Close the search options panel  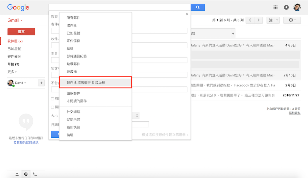[x=187, y=14]
